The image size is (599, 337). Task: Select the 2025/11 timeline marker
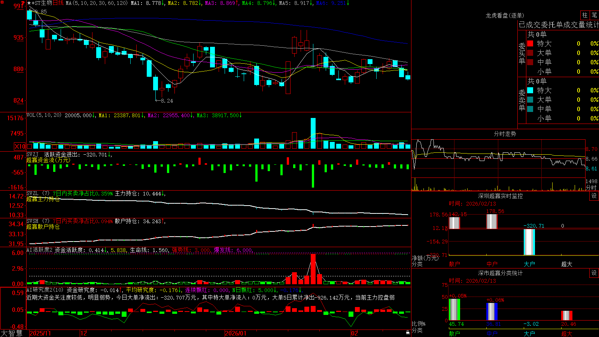pos(40,333)
